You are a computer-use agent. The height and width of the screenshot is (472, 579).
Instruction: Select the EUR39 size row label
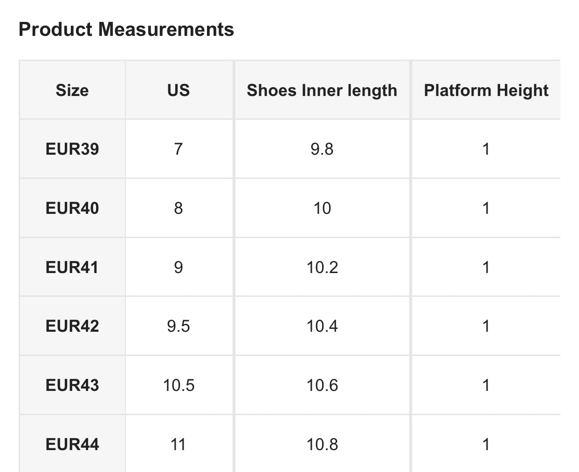(x=72, y=149)
